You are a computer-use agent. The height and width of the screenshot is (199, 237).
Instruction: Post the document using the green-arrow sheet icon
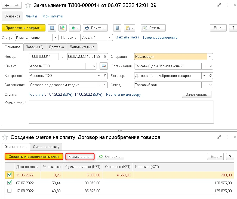[63, 28]
